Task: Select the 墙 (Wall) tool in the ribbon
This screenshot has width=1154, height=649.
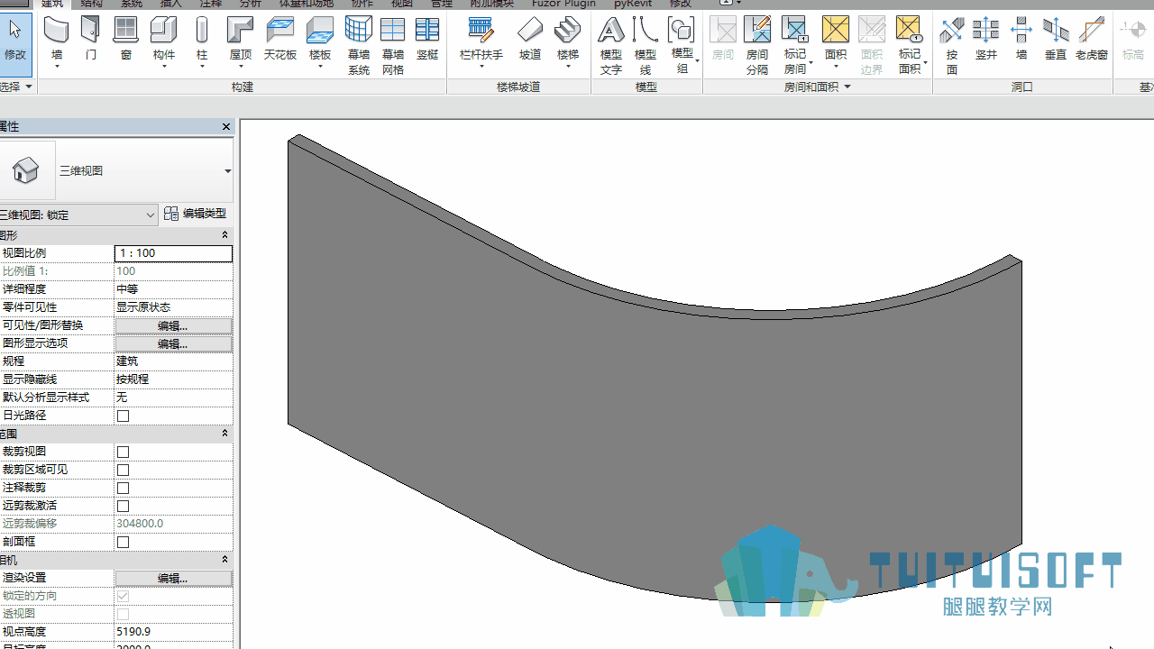Action: [x=57, y=41]
